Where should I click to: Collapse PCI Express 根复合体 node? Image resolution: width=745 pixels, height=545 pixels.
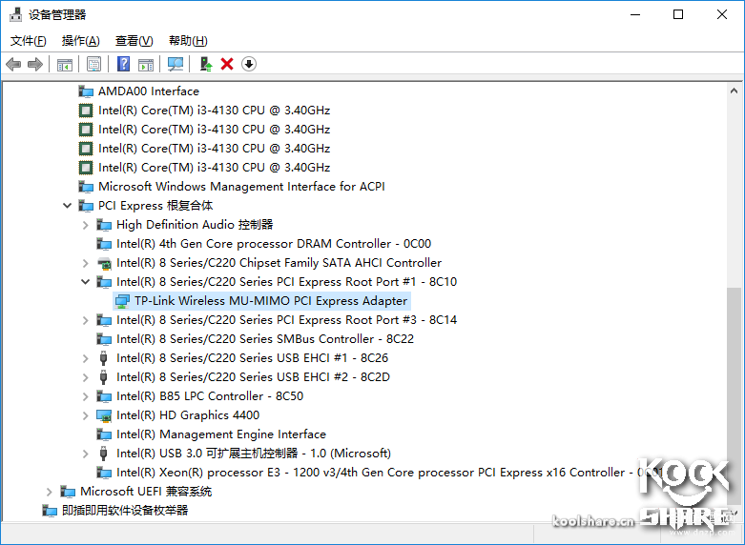(x=67, y=206)
